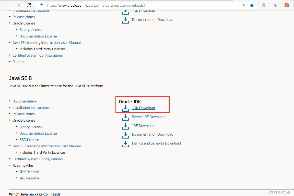Open the Binary License link in the top section

point(31,30)
